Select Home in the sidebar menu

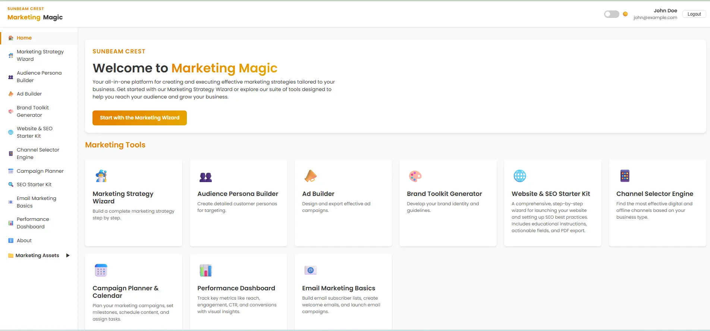coord(24,38)
